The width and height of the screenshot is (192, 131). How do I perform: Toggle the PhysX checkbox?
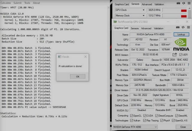tap(162, 120)
